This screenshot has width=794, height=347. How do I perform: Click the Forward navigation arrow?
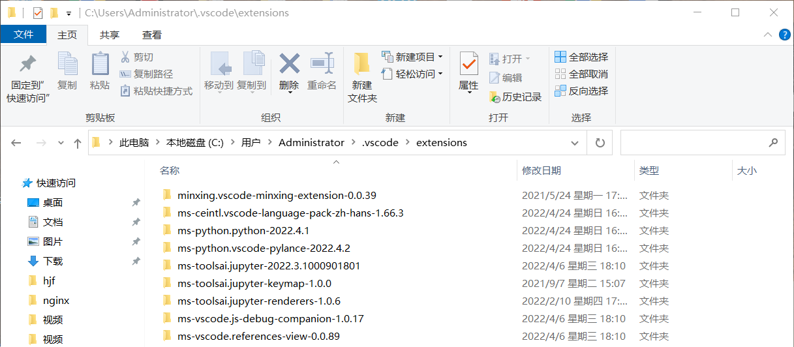tap(41, 143)
